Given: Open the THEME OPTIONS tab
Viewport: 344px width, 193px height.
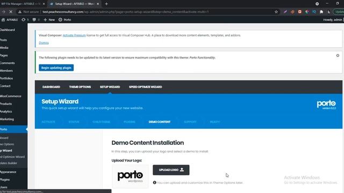Looking at the screenshot, I should click(80, 87).
